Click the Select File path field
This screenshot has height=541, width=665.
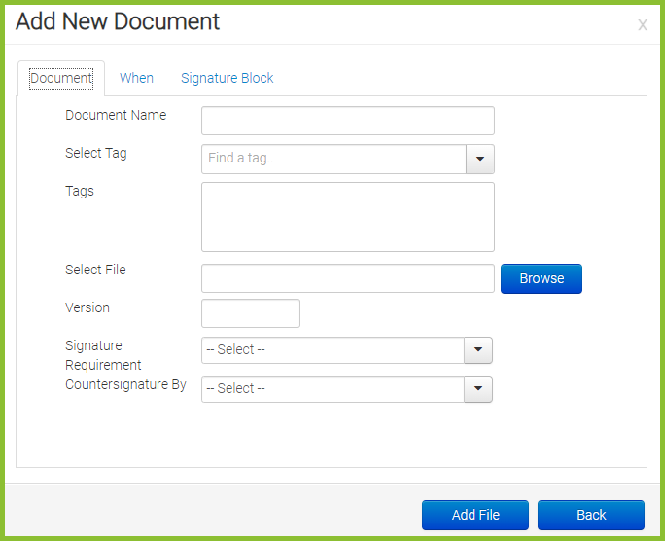[348, 278]
